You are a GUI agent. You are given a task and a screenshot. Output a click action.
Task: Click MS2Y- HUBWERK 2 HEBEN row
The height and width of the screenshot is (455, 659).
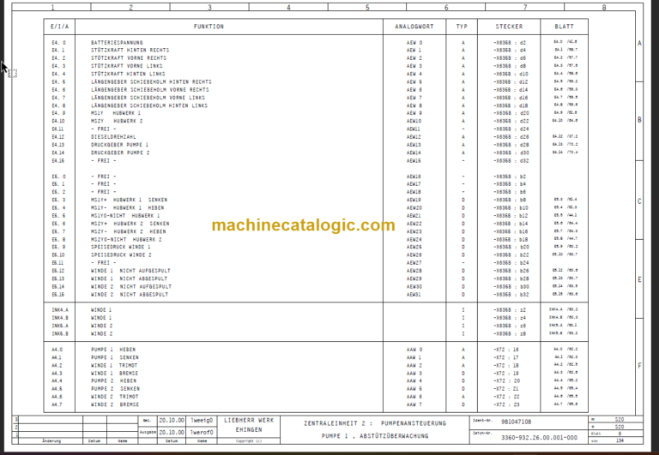[129, 231]
